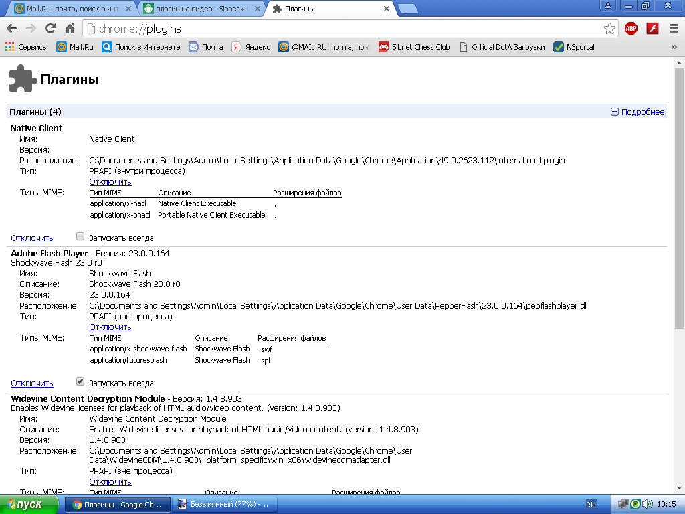685x514 pixels.
Task: Open the NSportal bookmark
Action: coord(573,47)
